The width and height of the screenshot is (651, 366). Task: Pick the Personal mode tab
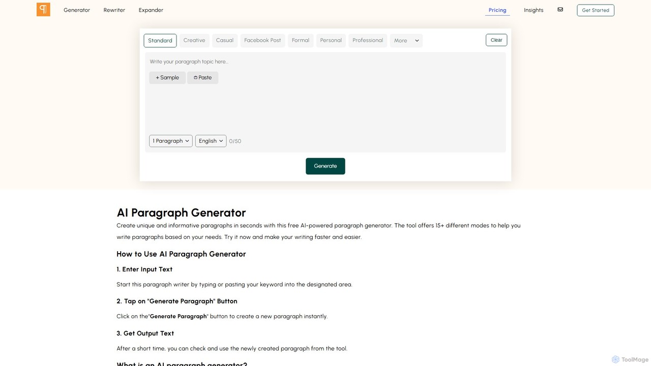331,41
